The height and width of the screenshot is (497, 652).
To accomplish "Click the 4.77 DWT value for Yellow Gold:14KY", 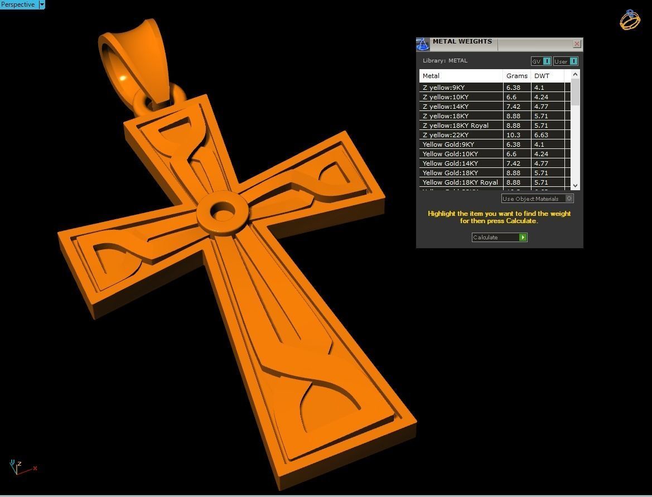I will 541,163.
